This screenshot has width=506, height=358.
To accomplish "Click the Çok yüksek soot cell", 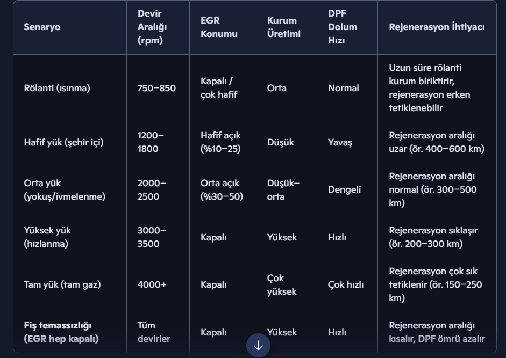I will pyautogui.click(x=282, y=284).
